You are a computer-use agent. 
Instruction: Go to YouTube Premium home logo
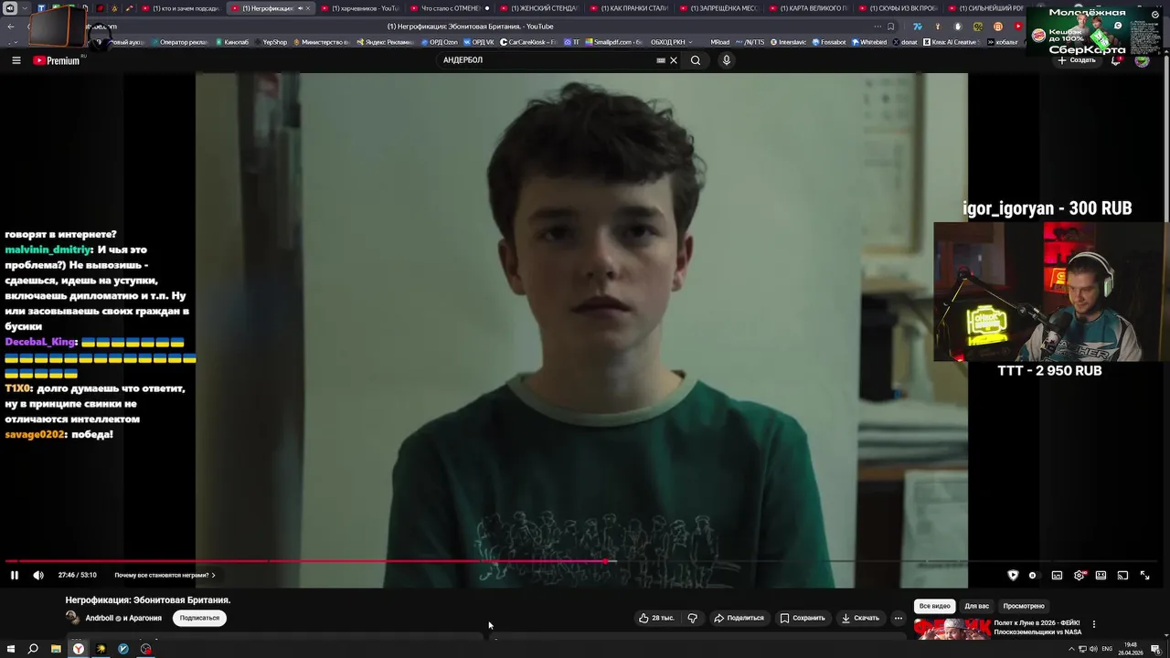(x=57, y=60)
